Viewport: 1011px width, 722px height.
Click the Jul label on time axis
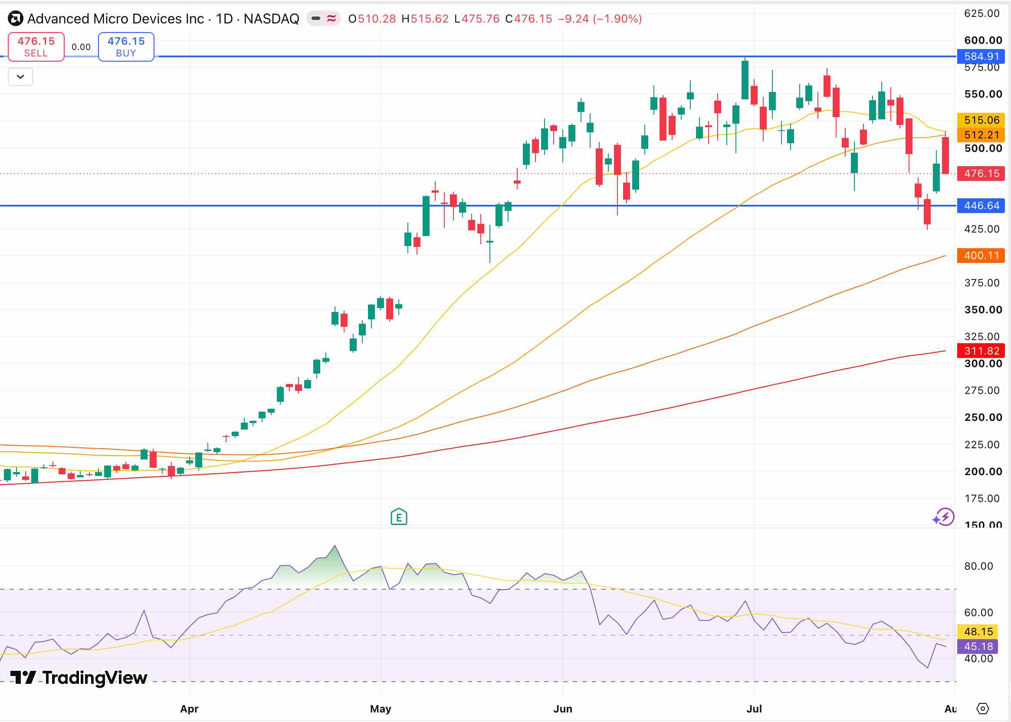click(754, 709)
